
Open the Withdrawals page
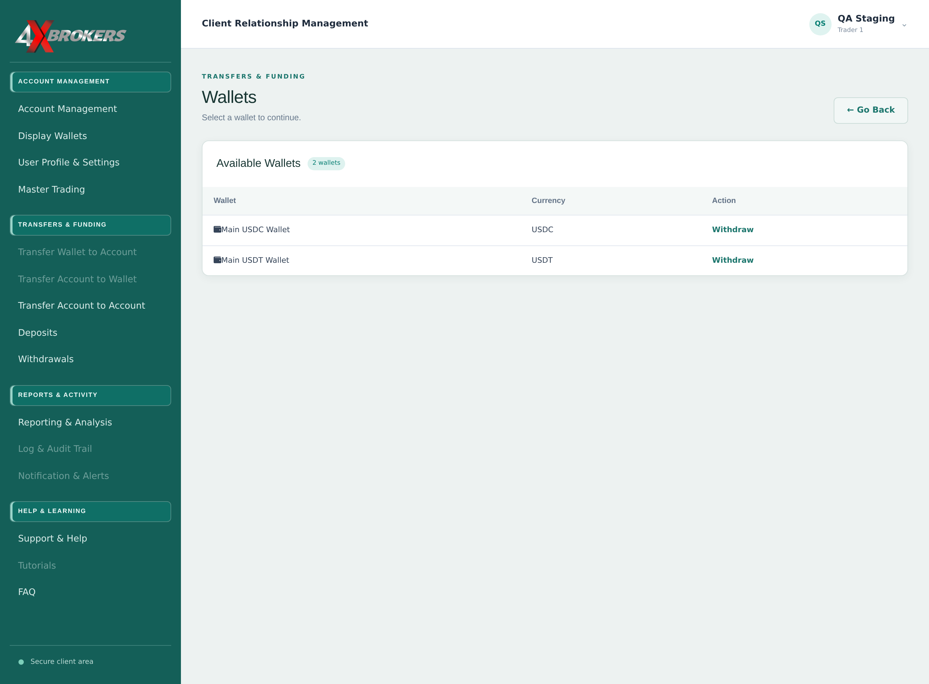pos(46,359)
